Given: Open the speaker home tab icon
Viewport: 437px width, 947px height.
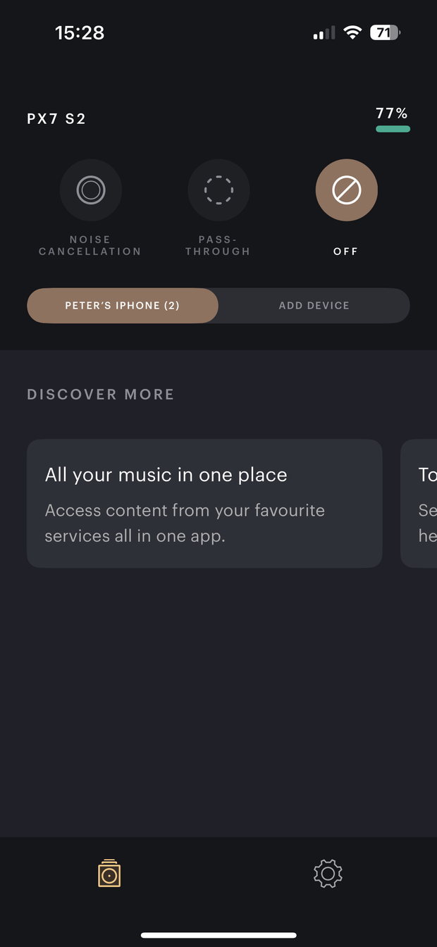Looking at the screenshot, I should click(109, 873).
